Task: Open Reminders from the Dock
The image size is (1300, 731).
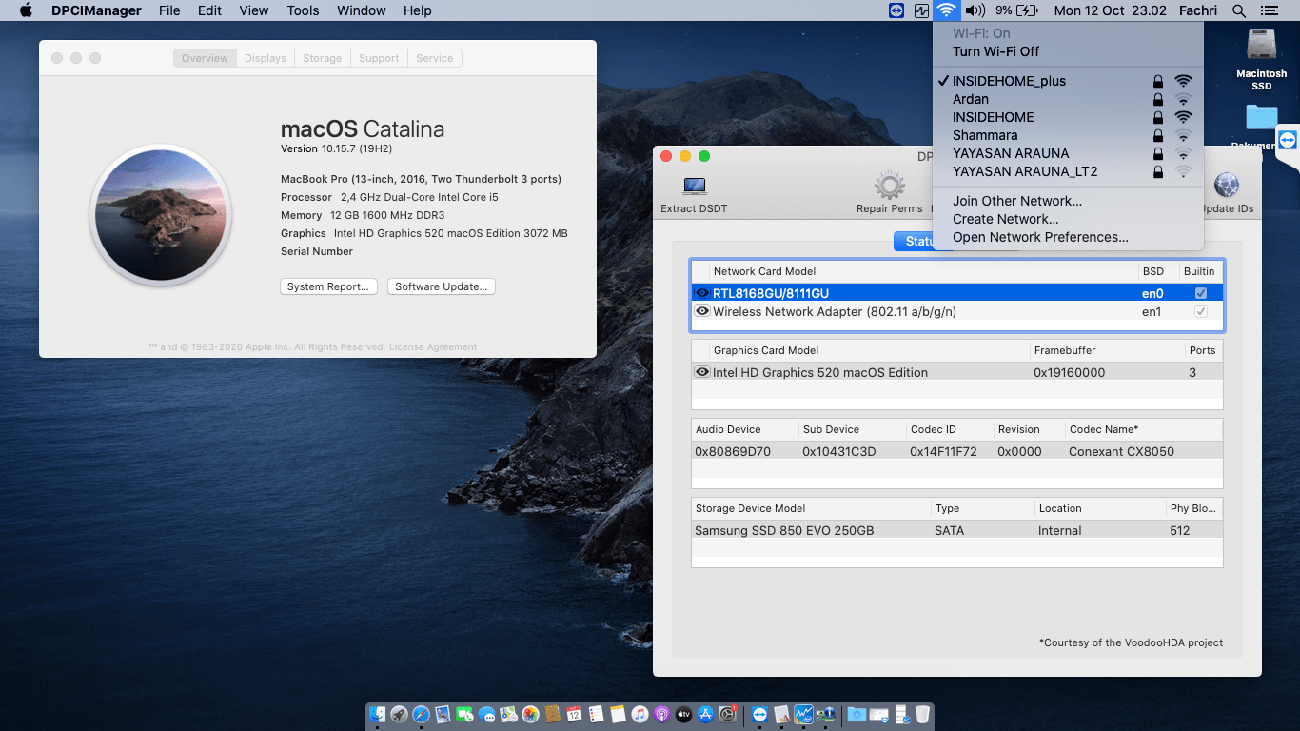Action: pyautogui.click(x=596, y=714)
